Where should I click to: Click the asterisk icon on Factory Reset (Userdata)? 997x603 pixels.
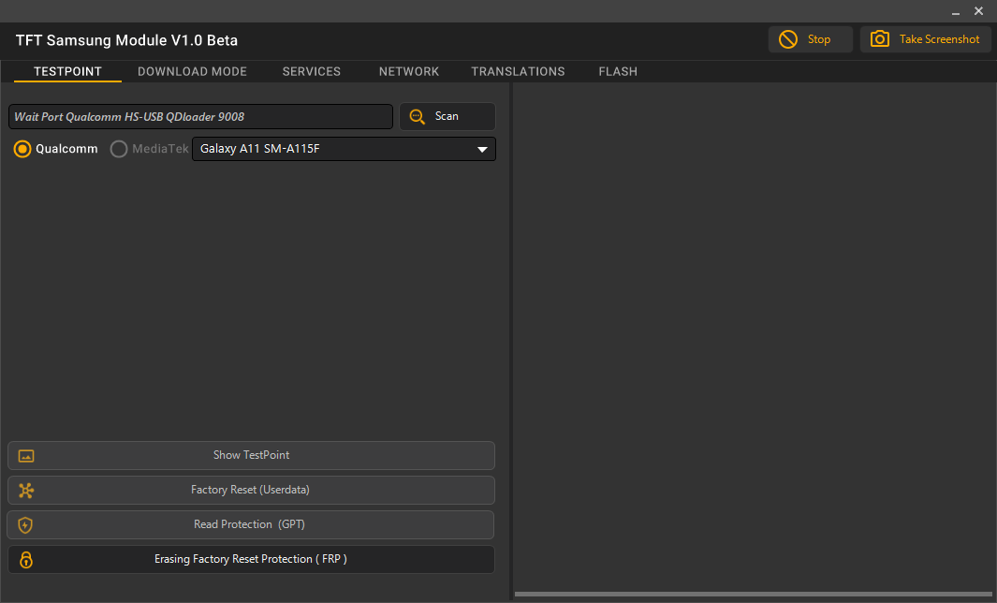[26, 490]
